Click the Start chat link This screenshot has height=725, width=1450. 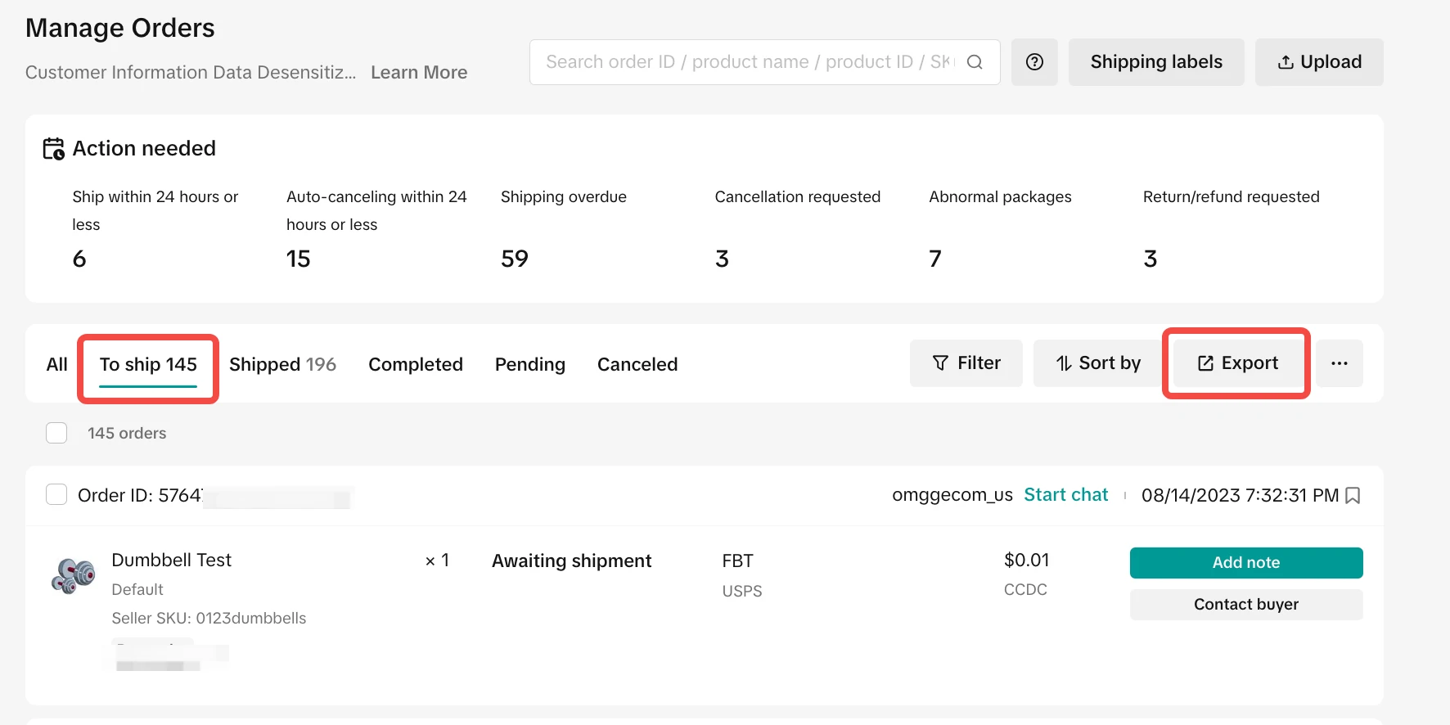pyautogui.click(x=1065, y=495)
